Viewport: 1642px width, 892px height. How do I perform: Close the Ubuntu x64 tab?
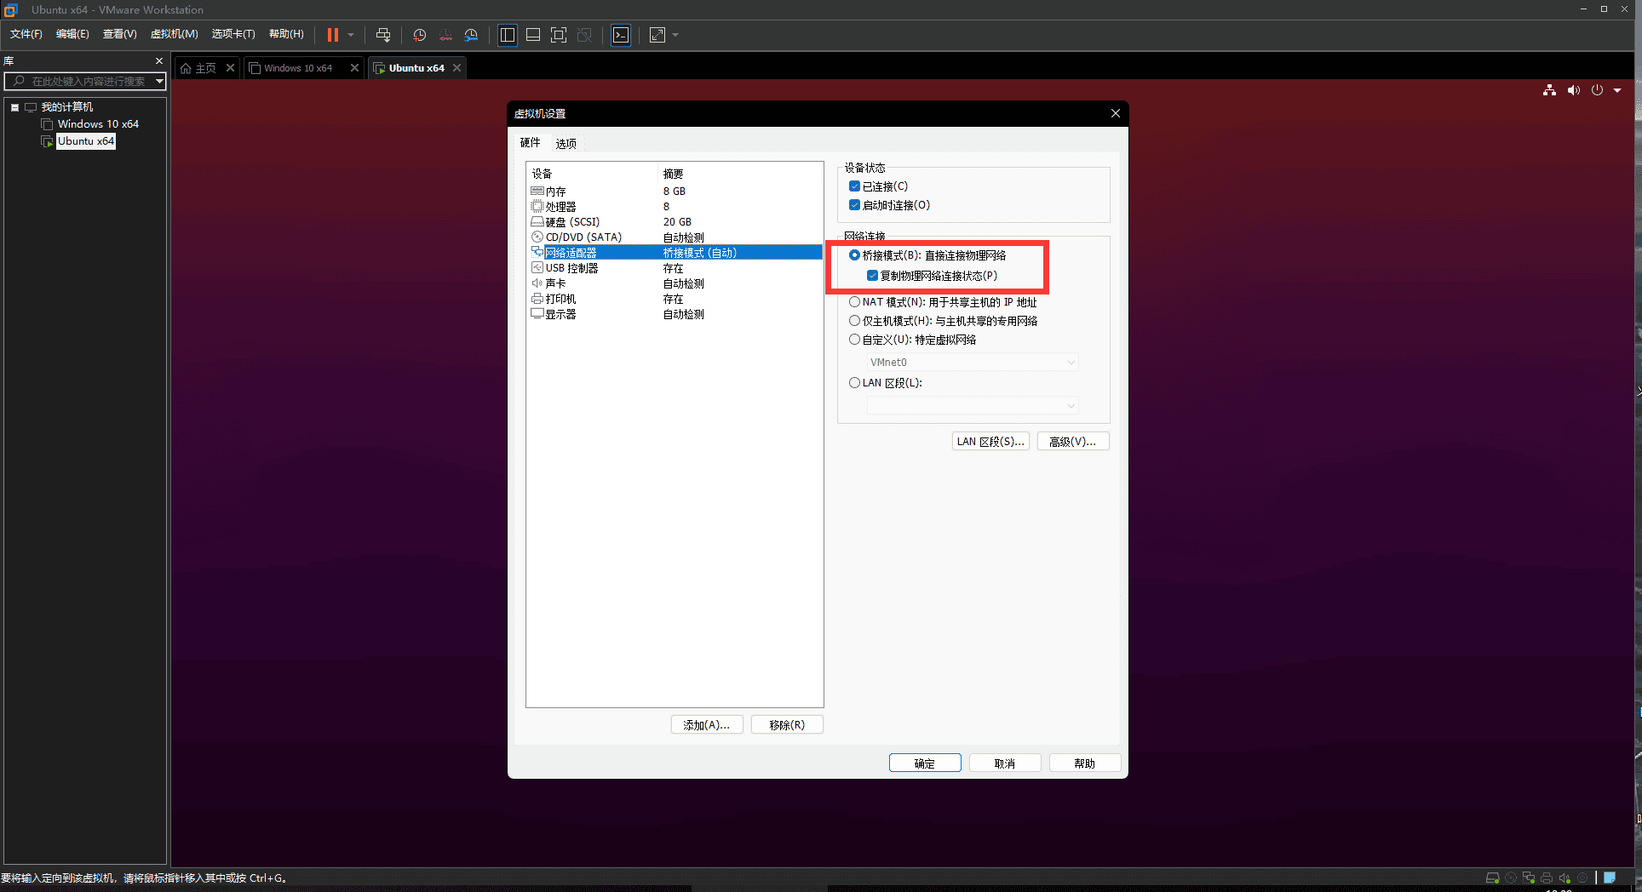click(457, 68)
